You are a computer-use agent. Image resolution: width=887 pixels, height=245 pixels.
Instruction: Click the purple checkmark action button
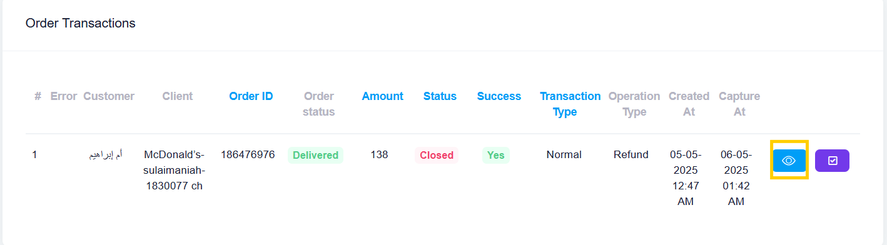(x=832, y=161)
